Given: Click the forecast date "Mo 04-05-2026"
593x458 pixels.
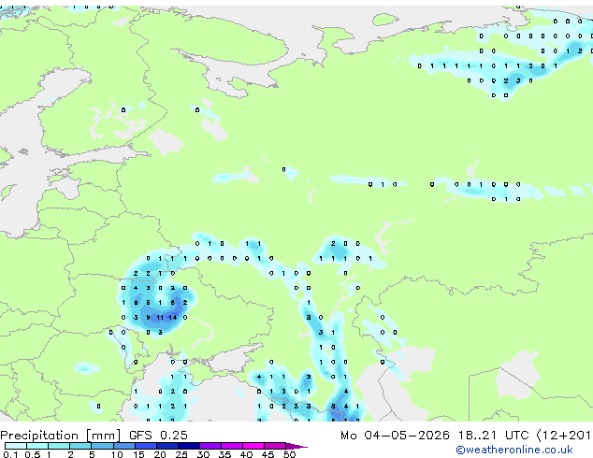Looking at the screenshot, I should tap(396, 436).
